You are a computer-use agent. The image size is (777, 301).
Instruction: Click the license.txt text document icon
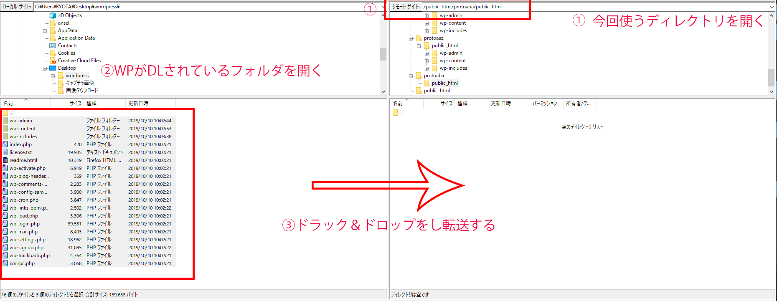pyautogui.click(x=5, y=152)
